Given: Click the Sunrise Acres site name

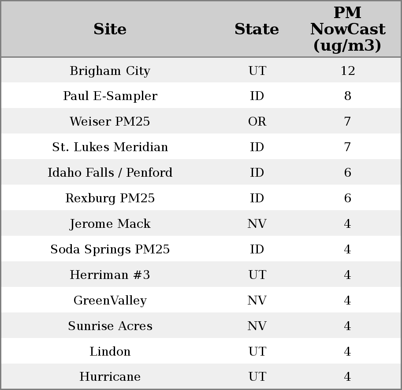Looking at the screenshot, I should (110, 326).
